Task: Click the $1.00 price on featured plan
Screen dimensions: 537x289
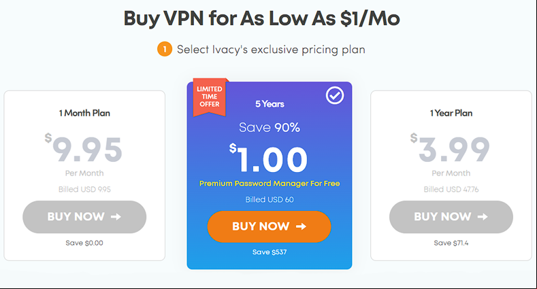Action: click(x=268, y=158)
